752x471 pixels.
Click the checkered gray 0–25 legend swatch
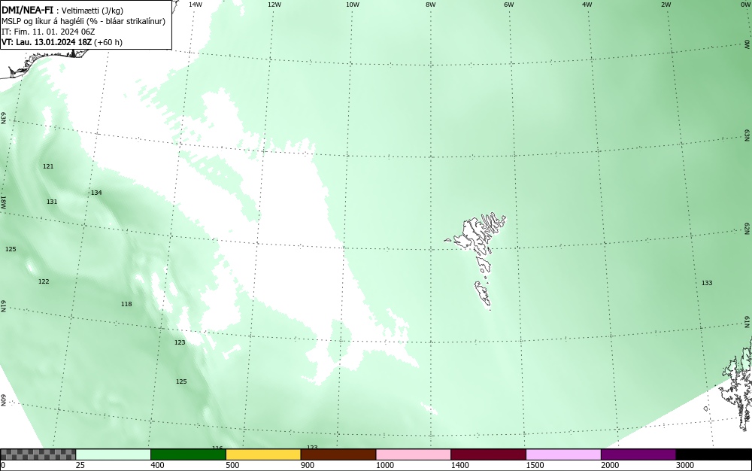point(38,454)
